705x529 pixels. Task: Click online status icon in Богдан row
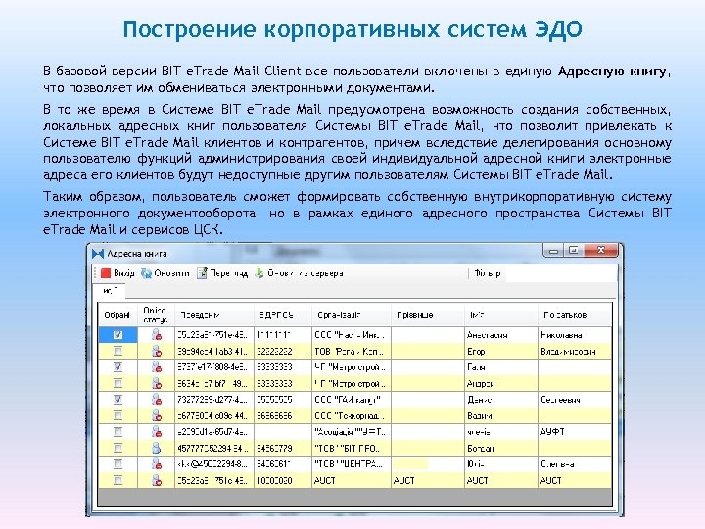(x=156, y=448)
